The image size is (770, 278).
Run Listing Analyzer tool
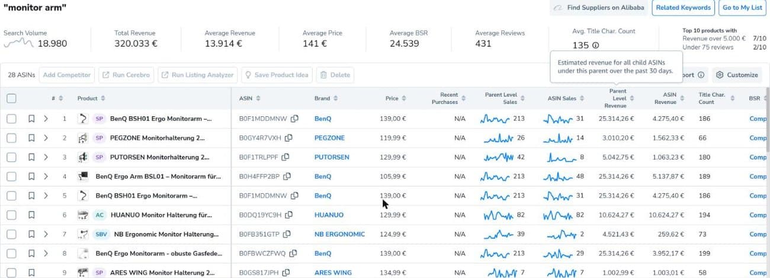pos(198,75)
